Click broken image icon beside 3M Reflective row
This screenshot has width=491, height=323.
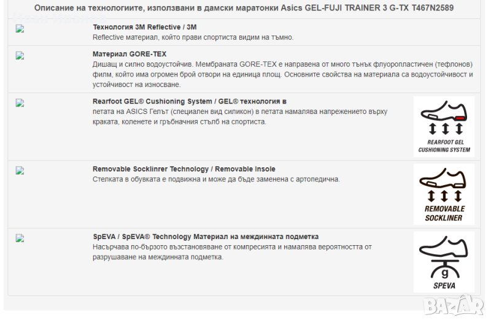point(20,28)
